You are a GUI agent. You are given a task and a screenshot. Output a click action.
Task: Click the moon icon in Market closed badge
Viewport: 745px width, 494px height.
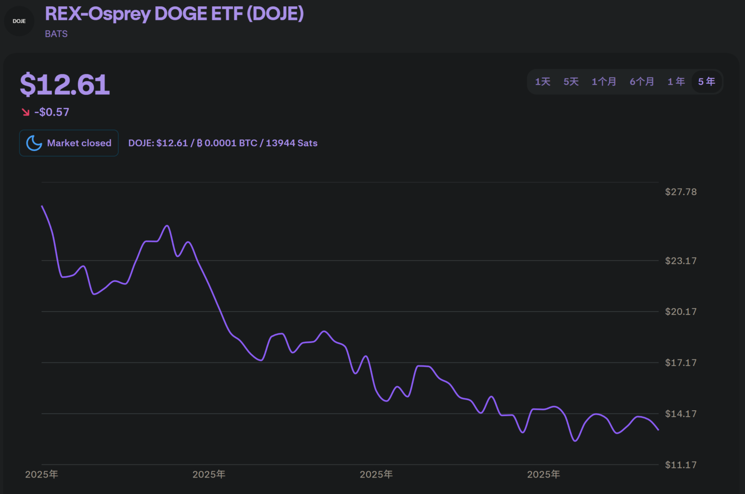coord(33,143)
